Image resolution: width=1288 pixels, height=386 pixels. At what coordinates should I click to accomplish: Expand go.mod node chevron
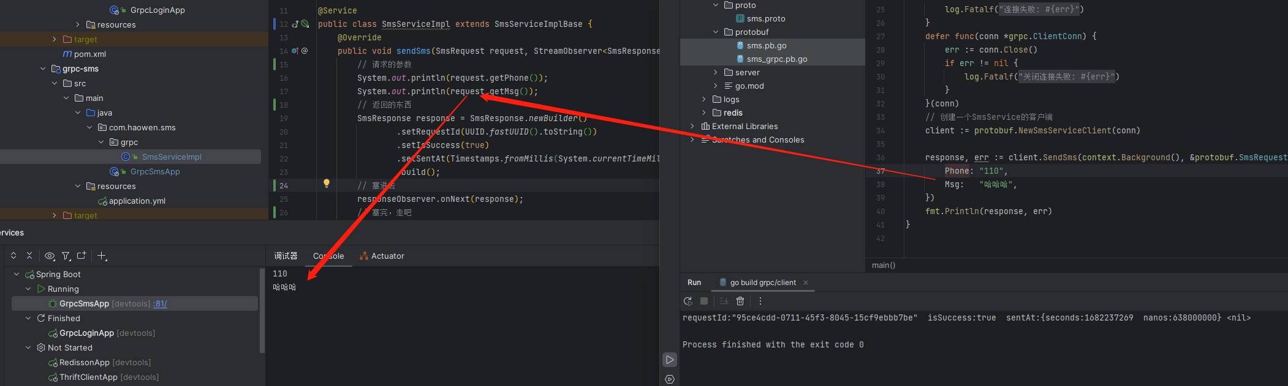click(716, 86)
